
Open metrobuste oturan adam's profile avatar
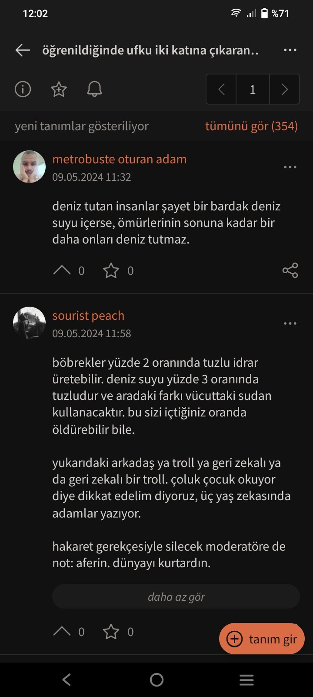pos(30,167)
